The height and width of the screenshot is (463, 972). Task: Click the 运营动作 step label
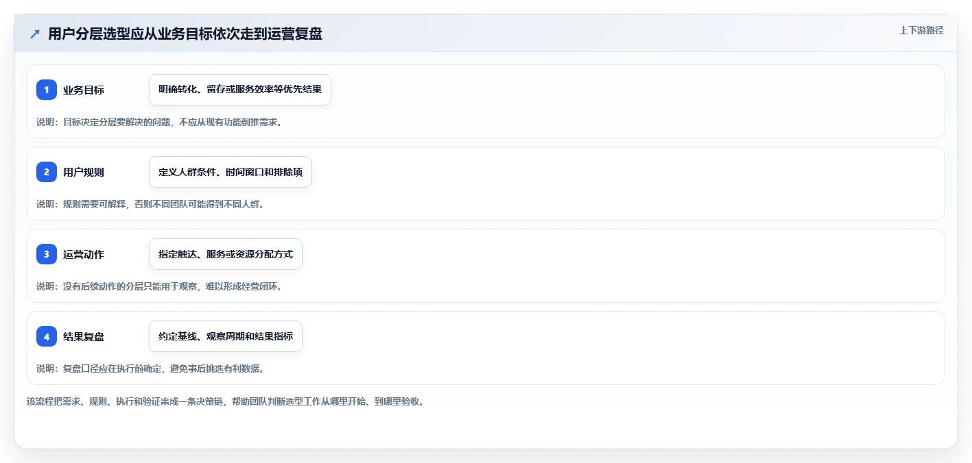pyautogui.click(x=84, y=255)
